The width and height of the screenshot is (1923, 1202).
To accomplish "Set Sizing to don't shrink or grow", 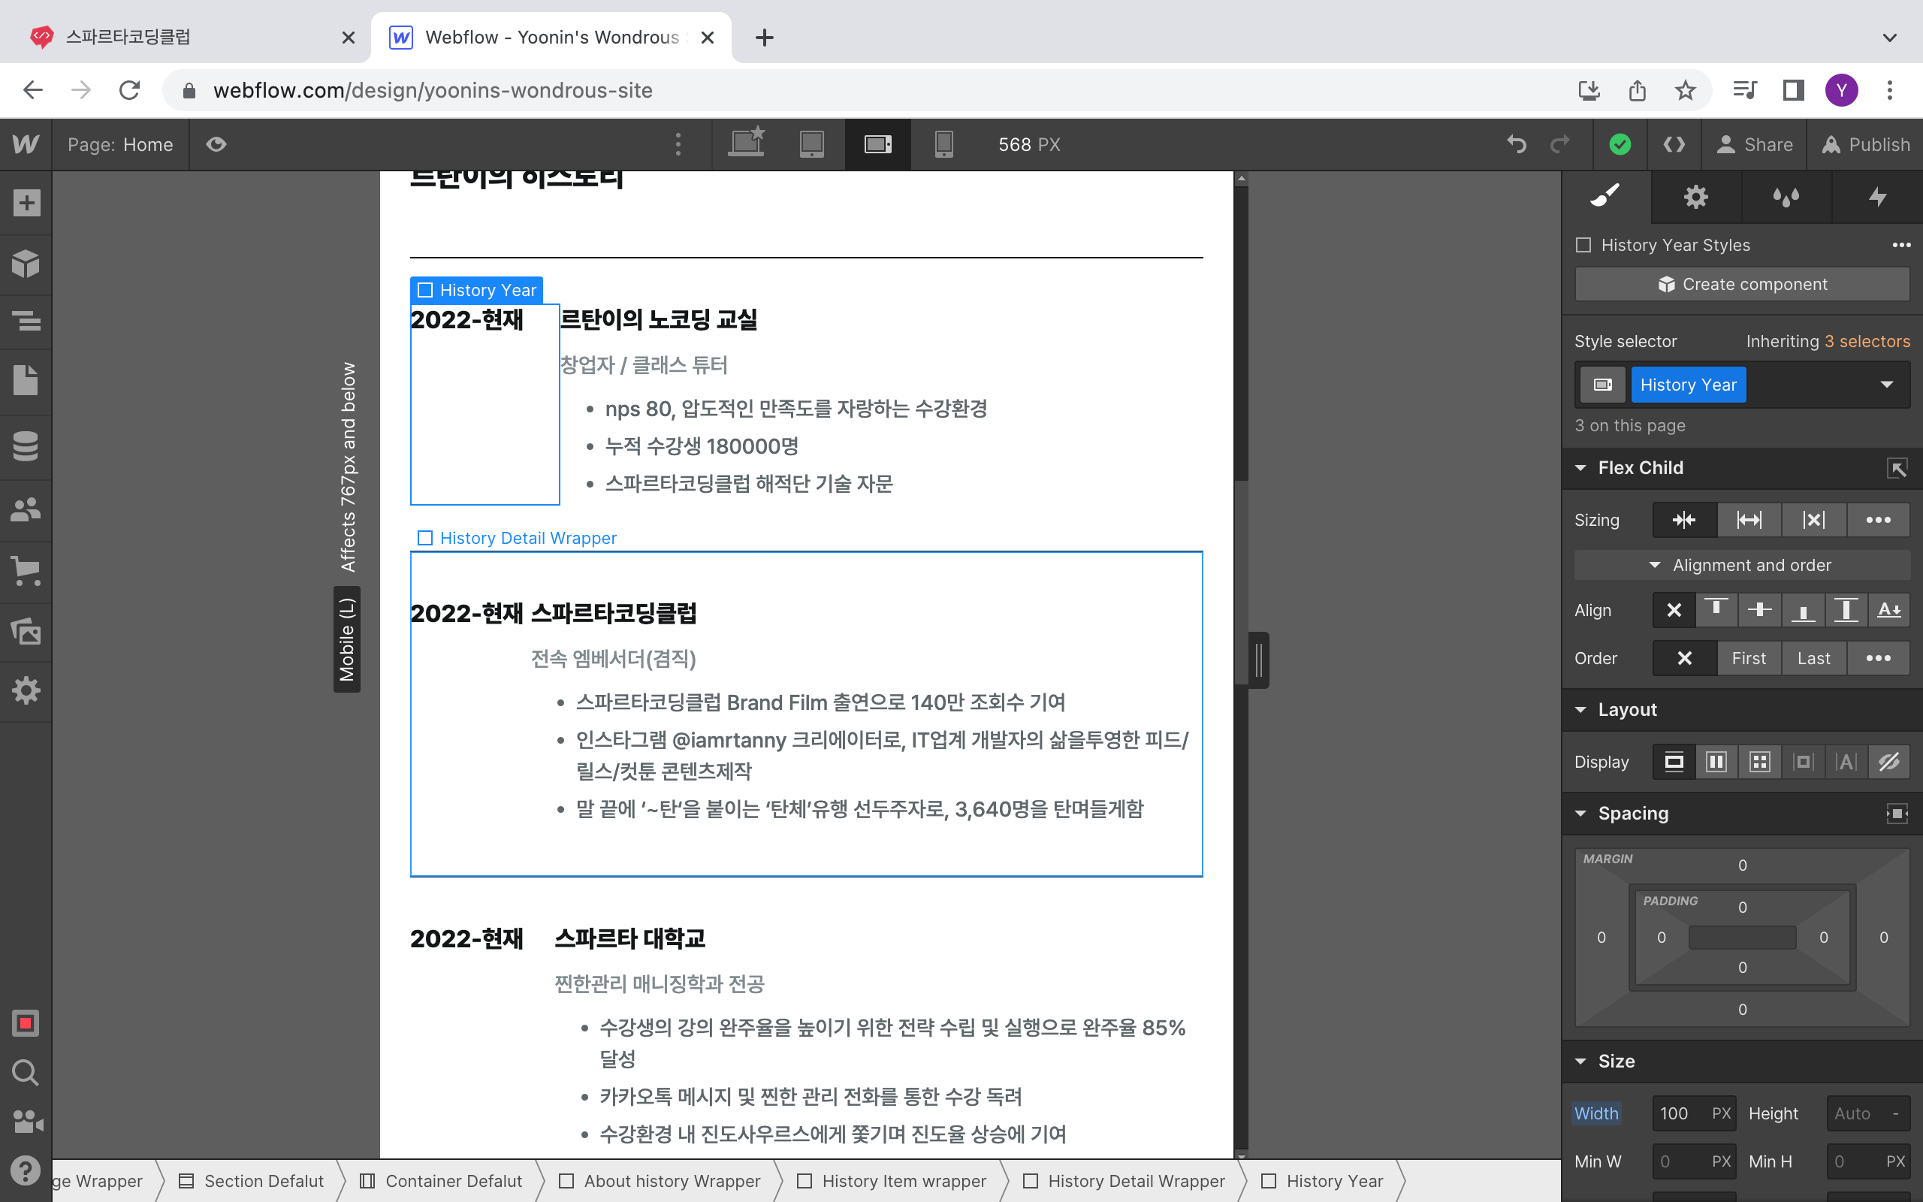I will tap(1813, 520).
